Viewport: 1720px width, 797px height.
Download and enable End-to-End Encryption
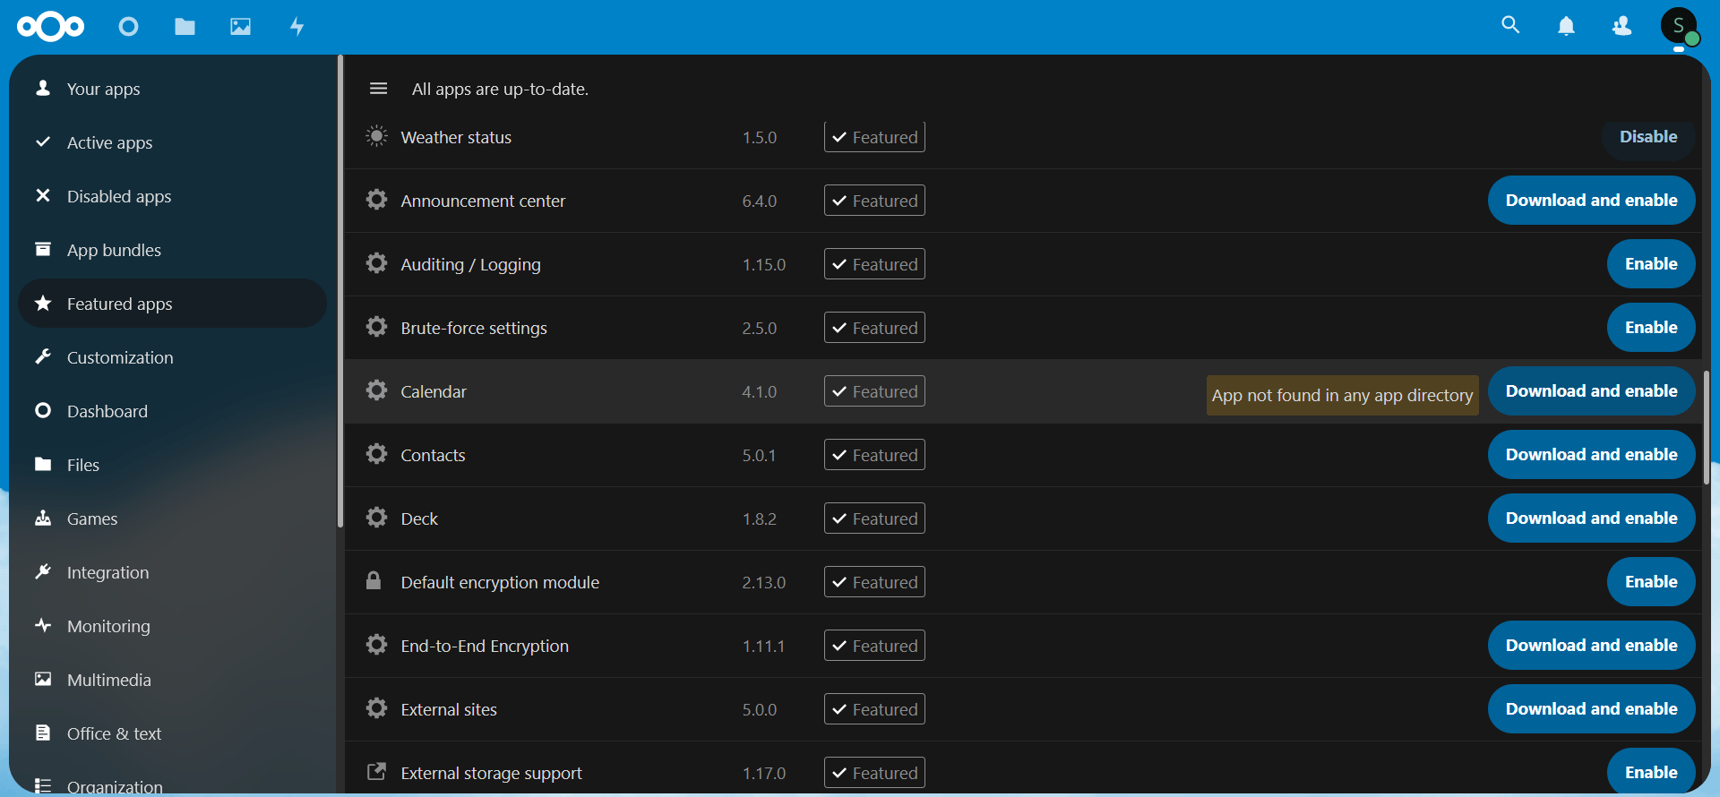[x=1591, y=646]
